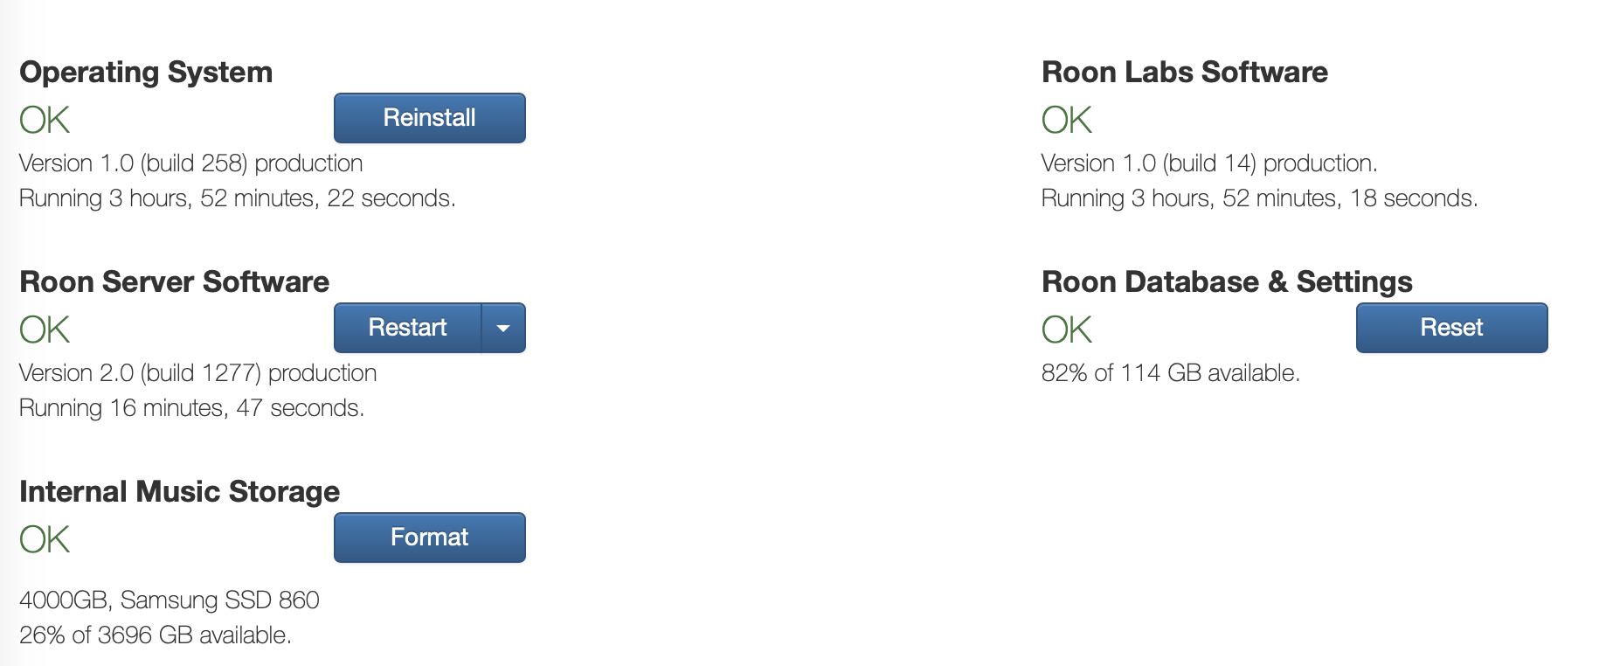Select the Roon Database & Settings heading
This screenshot has width=1606, height=666.
tap(1228, 281)
